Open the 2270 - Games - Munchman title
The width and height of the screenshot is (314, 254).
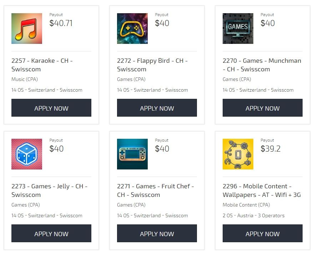tap(262, 65)
